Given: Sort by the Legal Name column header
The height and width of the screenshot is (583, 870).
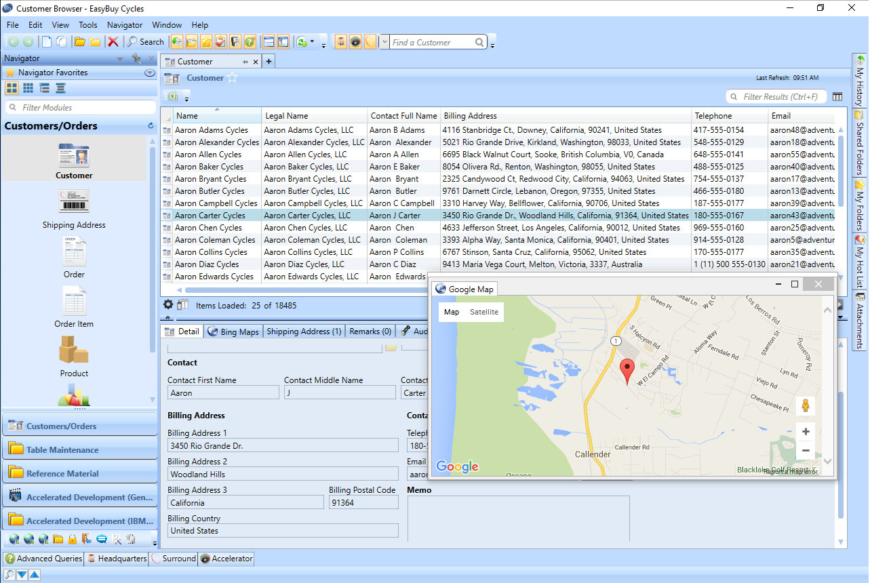Looking at the screenshot, I should click(315, 116).
